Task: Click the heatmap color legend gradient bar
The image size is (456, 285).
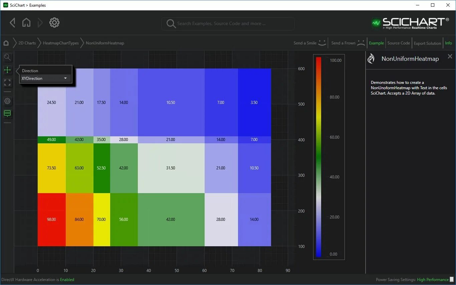Action: coord(318,157)
